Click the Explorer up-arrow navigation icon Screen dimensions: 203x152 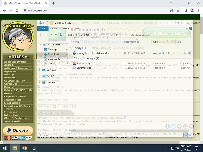pyautogui.click(x=56, y=35)
